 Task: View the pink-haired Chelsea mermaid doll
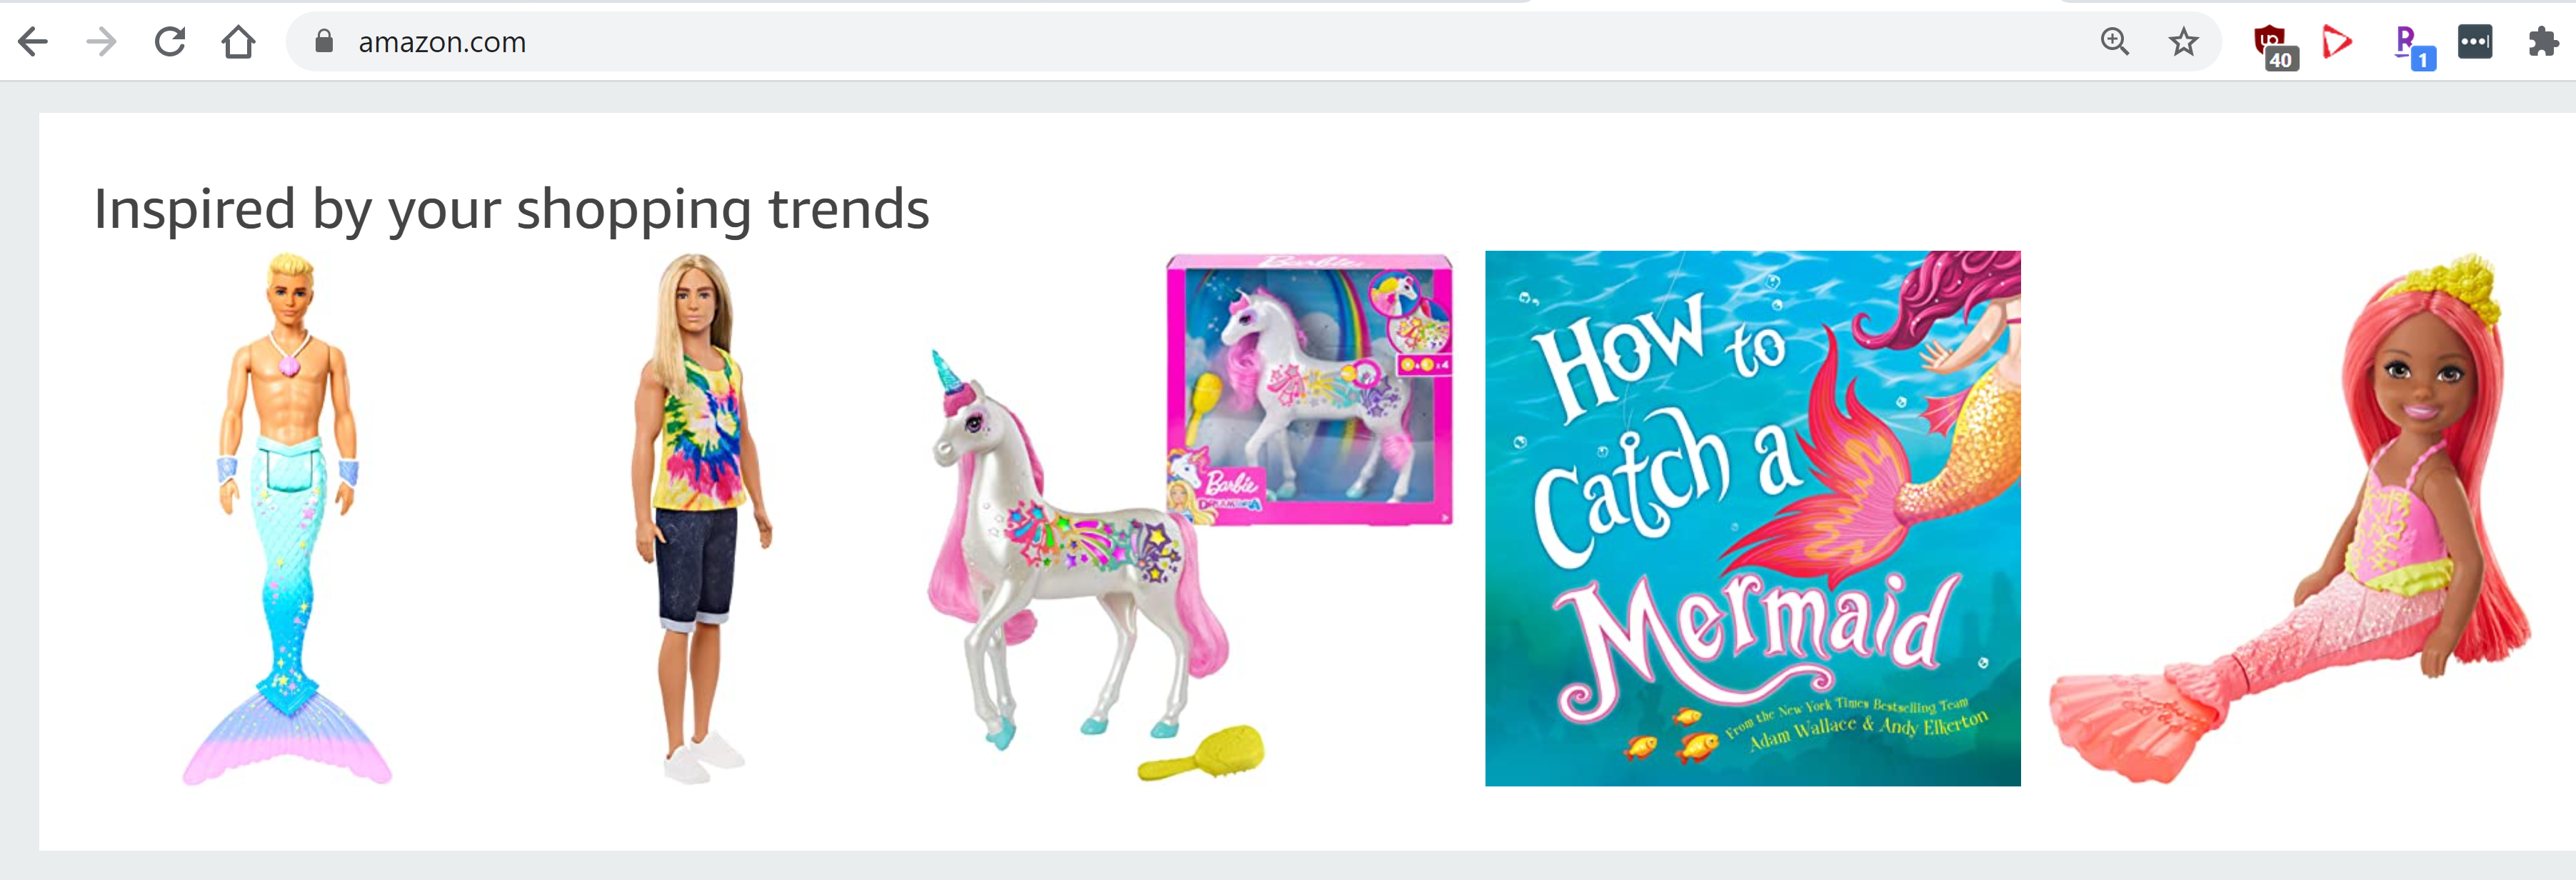pos(2290,518)
